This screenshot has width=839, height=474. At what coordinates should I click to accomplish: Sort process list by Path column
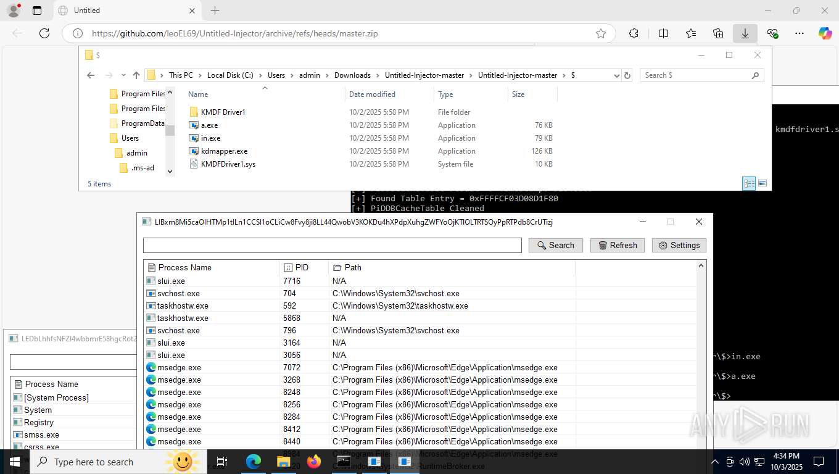(x=452, y=267)
